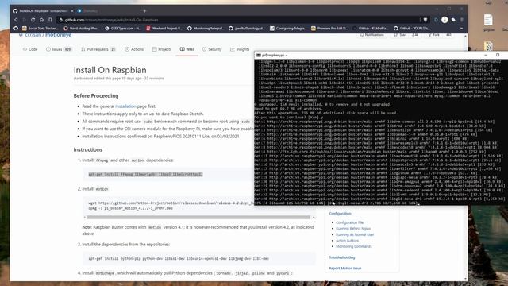This screenshot has height=286, width=508.
Task: Click the Notifications button
Action: [372, 35]
